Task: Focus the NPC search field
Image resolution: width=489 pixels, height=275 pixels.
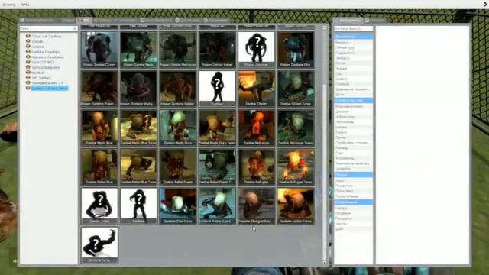Action: coord(48,28)
